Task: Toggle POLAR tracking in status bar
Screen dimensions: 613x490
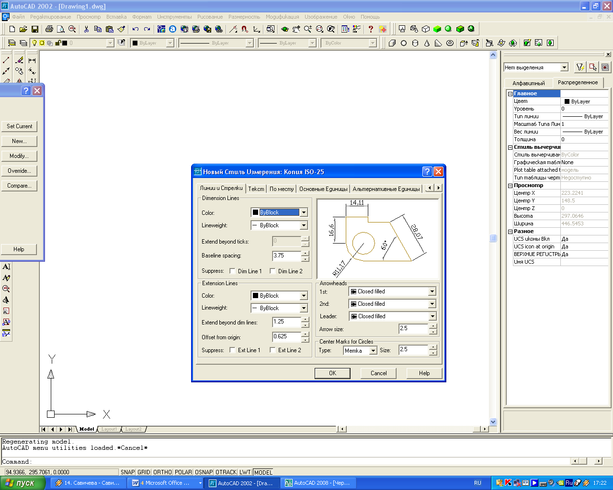Action: tap(183, 472)
